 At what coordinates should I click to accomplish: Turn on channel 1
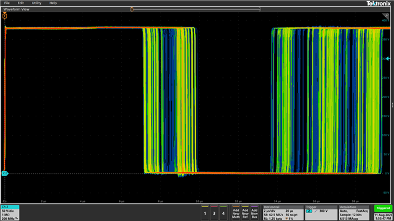tap(205, 213)
